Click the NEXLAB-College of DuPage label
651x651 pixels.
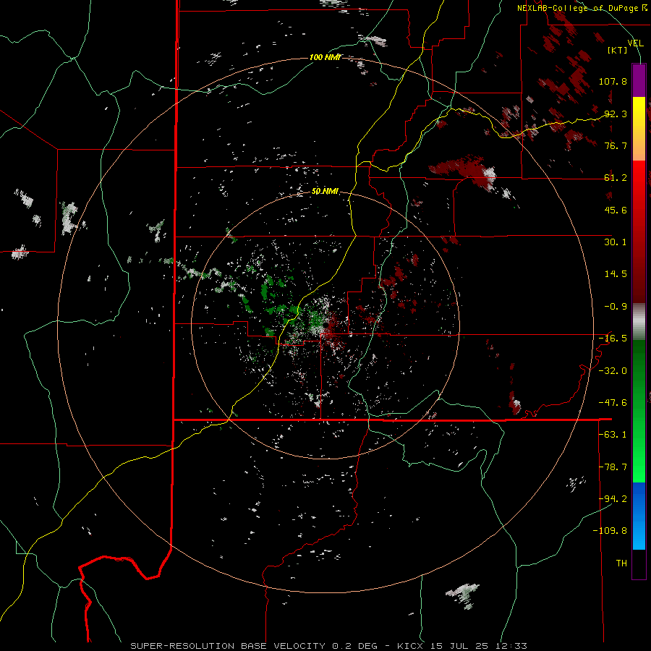tap(582, 8)
